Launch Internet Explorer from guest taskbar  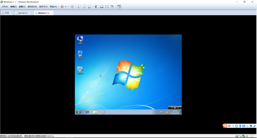[x=87, y=112]
